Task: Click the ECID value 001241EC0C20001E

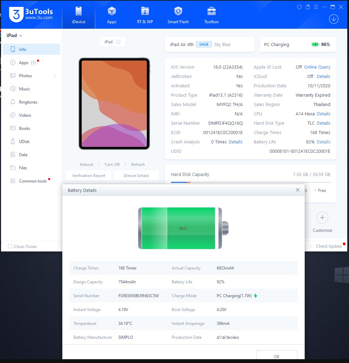Action: coord(223,132)
